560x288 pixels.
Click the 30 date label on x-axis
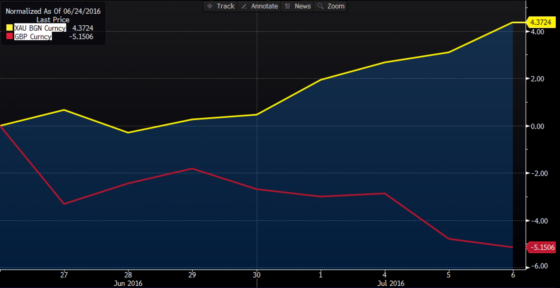click(256, 275)
